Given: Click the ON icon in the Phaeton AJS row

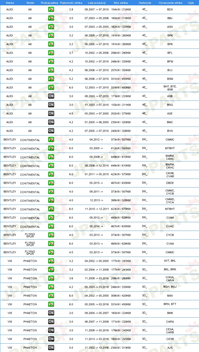Looking at the screenshot, I should [51, 348].
